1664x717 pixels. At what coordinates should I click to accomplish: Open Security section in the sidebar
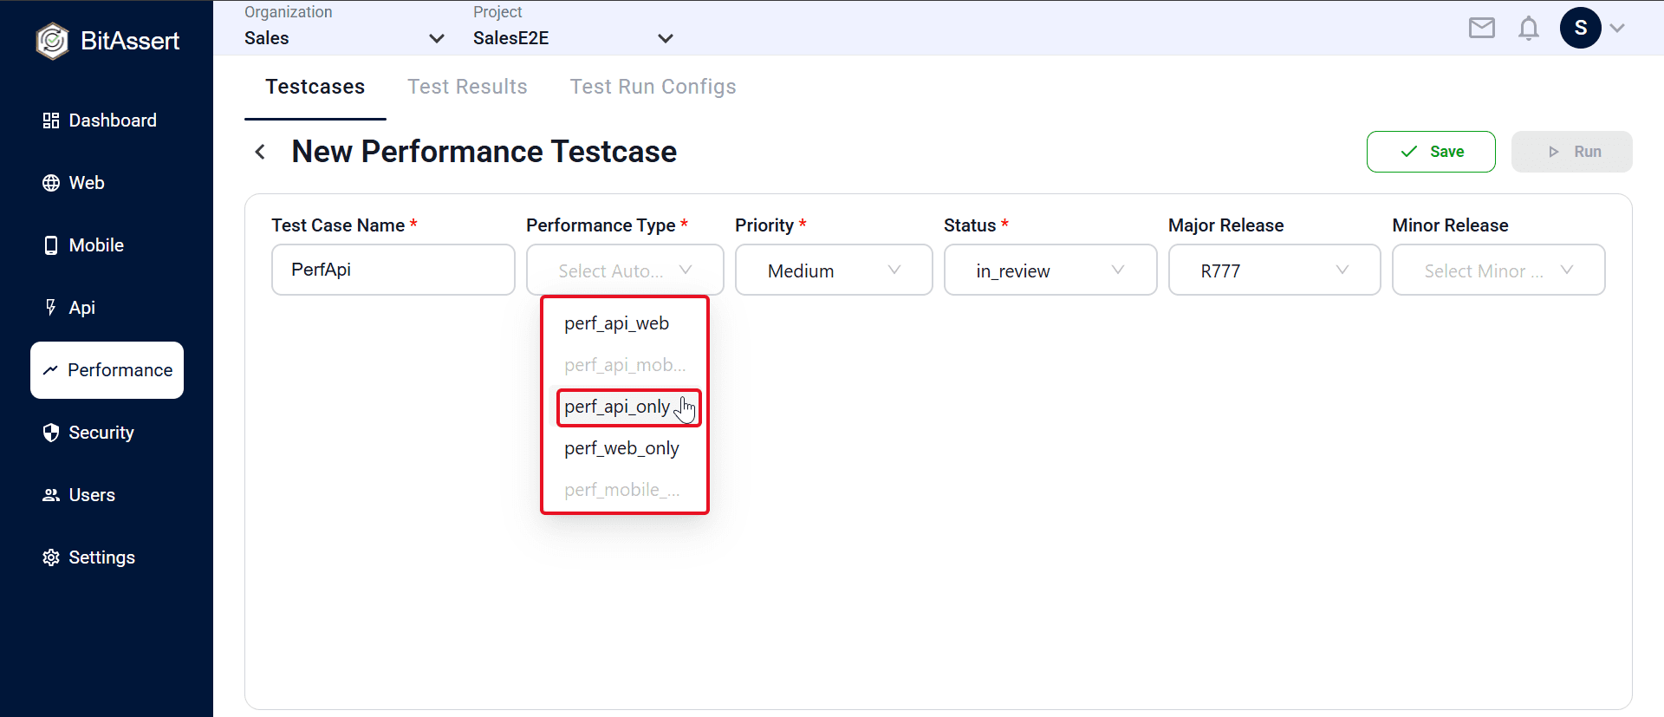tap(107, 433)
